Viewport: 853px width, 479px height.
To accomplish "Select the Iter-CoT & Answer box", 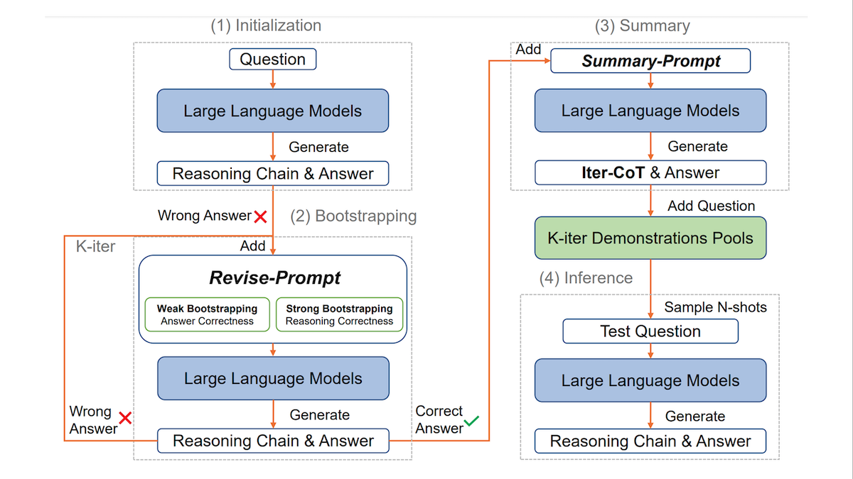I will [x=650, y=172].
